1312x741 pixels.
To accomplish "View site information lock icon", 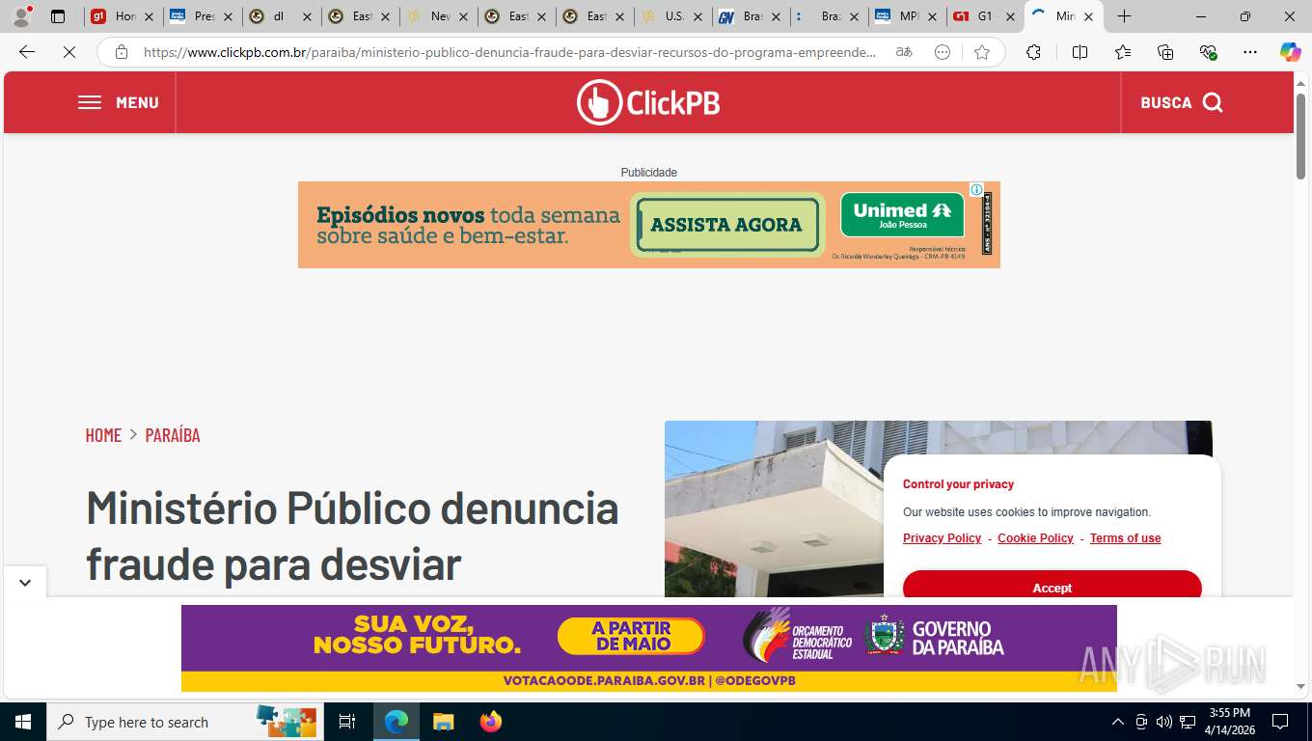I will pos(122,52).
